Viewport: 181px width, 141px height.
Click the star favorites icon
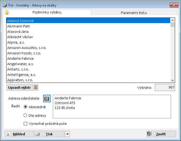7,12
